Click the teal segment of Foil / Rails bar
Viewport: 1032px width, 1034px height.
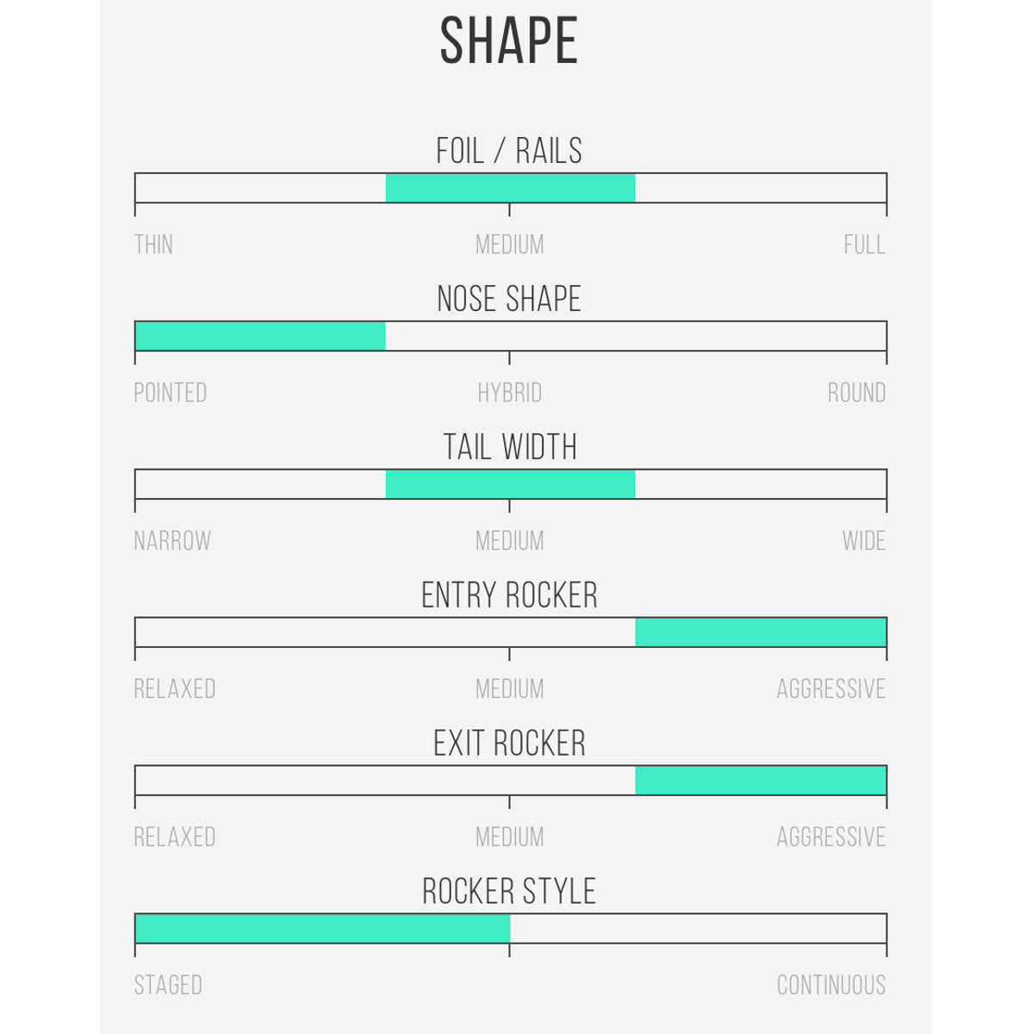click(510, 188)
